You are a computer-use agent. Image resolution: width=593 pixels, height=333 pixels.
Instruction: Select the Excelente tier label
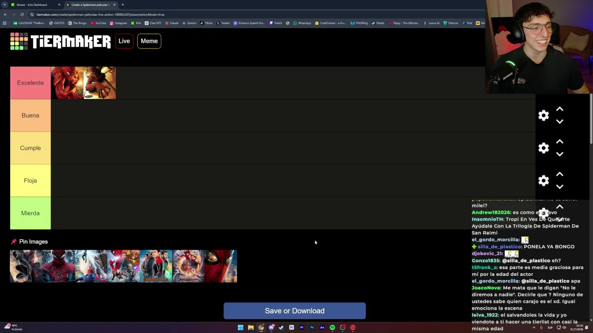pos(31,83)
